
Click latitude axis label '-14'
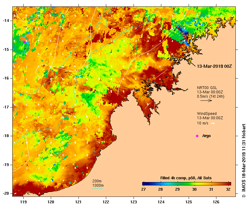tap(6, 21)
